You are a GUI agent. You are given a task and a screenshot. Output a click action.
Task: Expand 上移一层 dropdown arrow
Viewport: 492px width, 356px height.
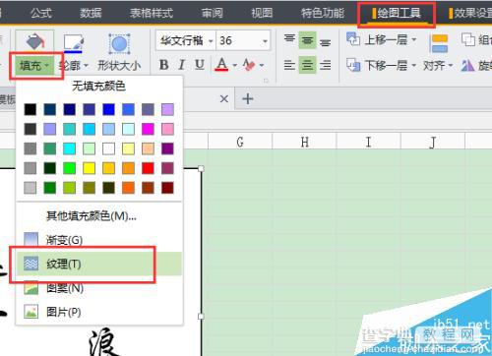414,39
